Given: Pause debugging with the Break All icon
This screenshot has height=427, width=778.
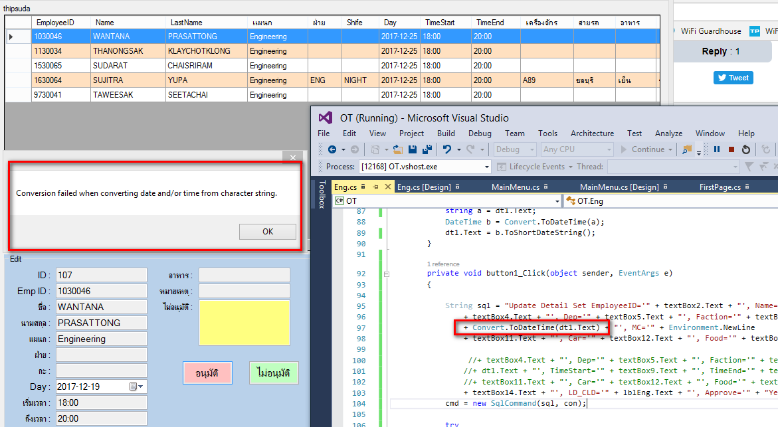Looking at the screenshot, I should 717,149.
